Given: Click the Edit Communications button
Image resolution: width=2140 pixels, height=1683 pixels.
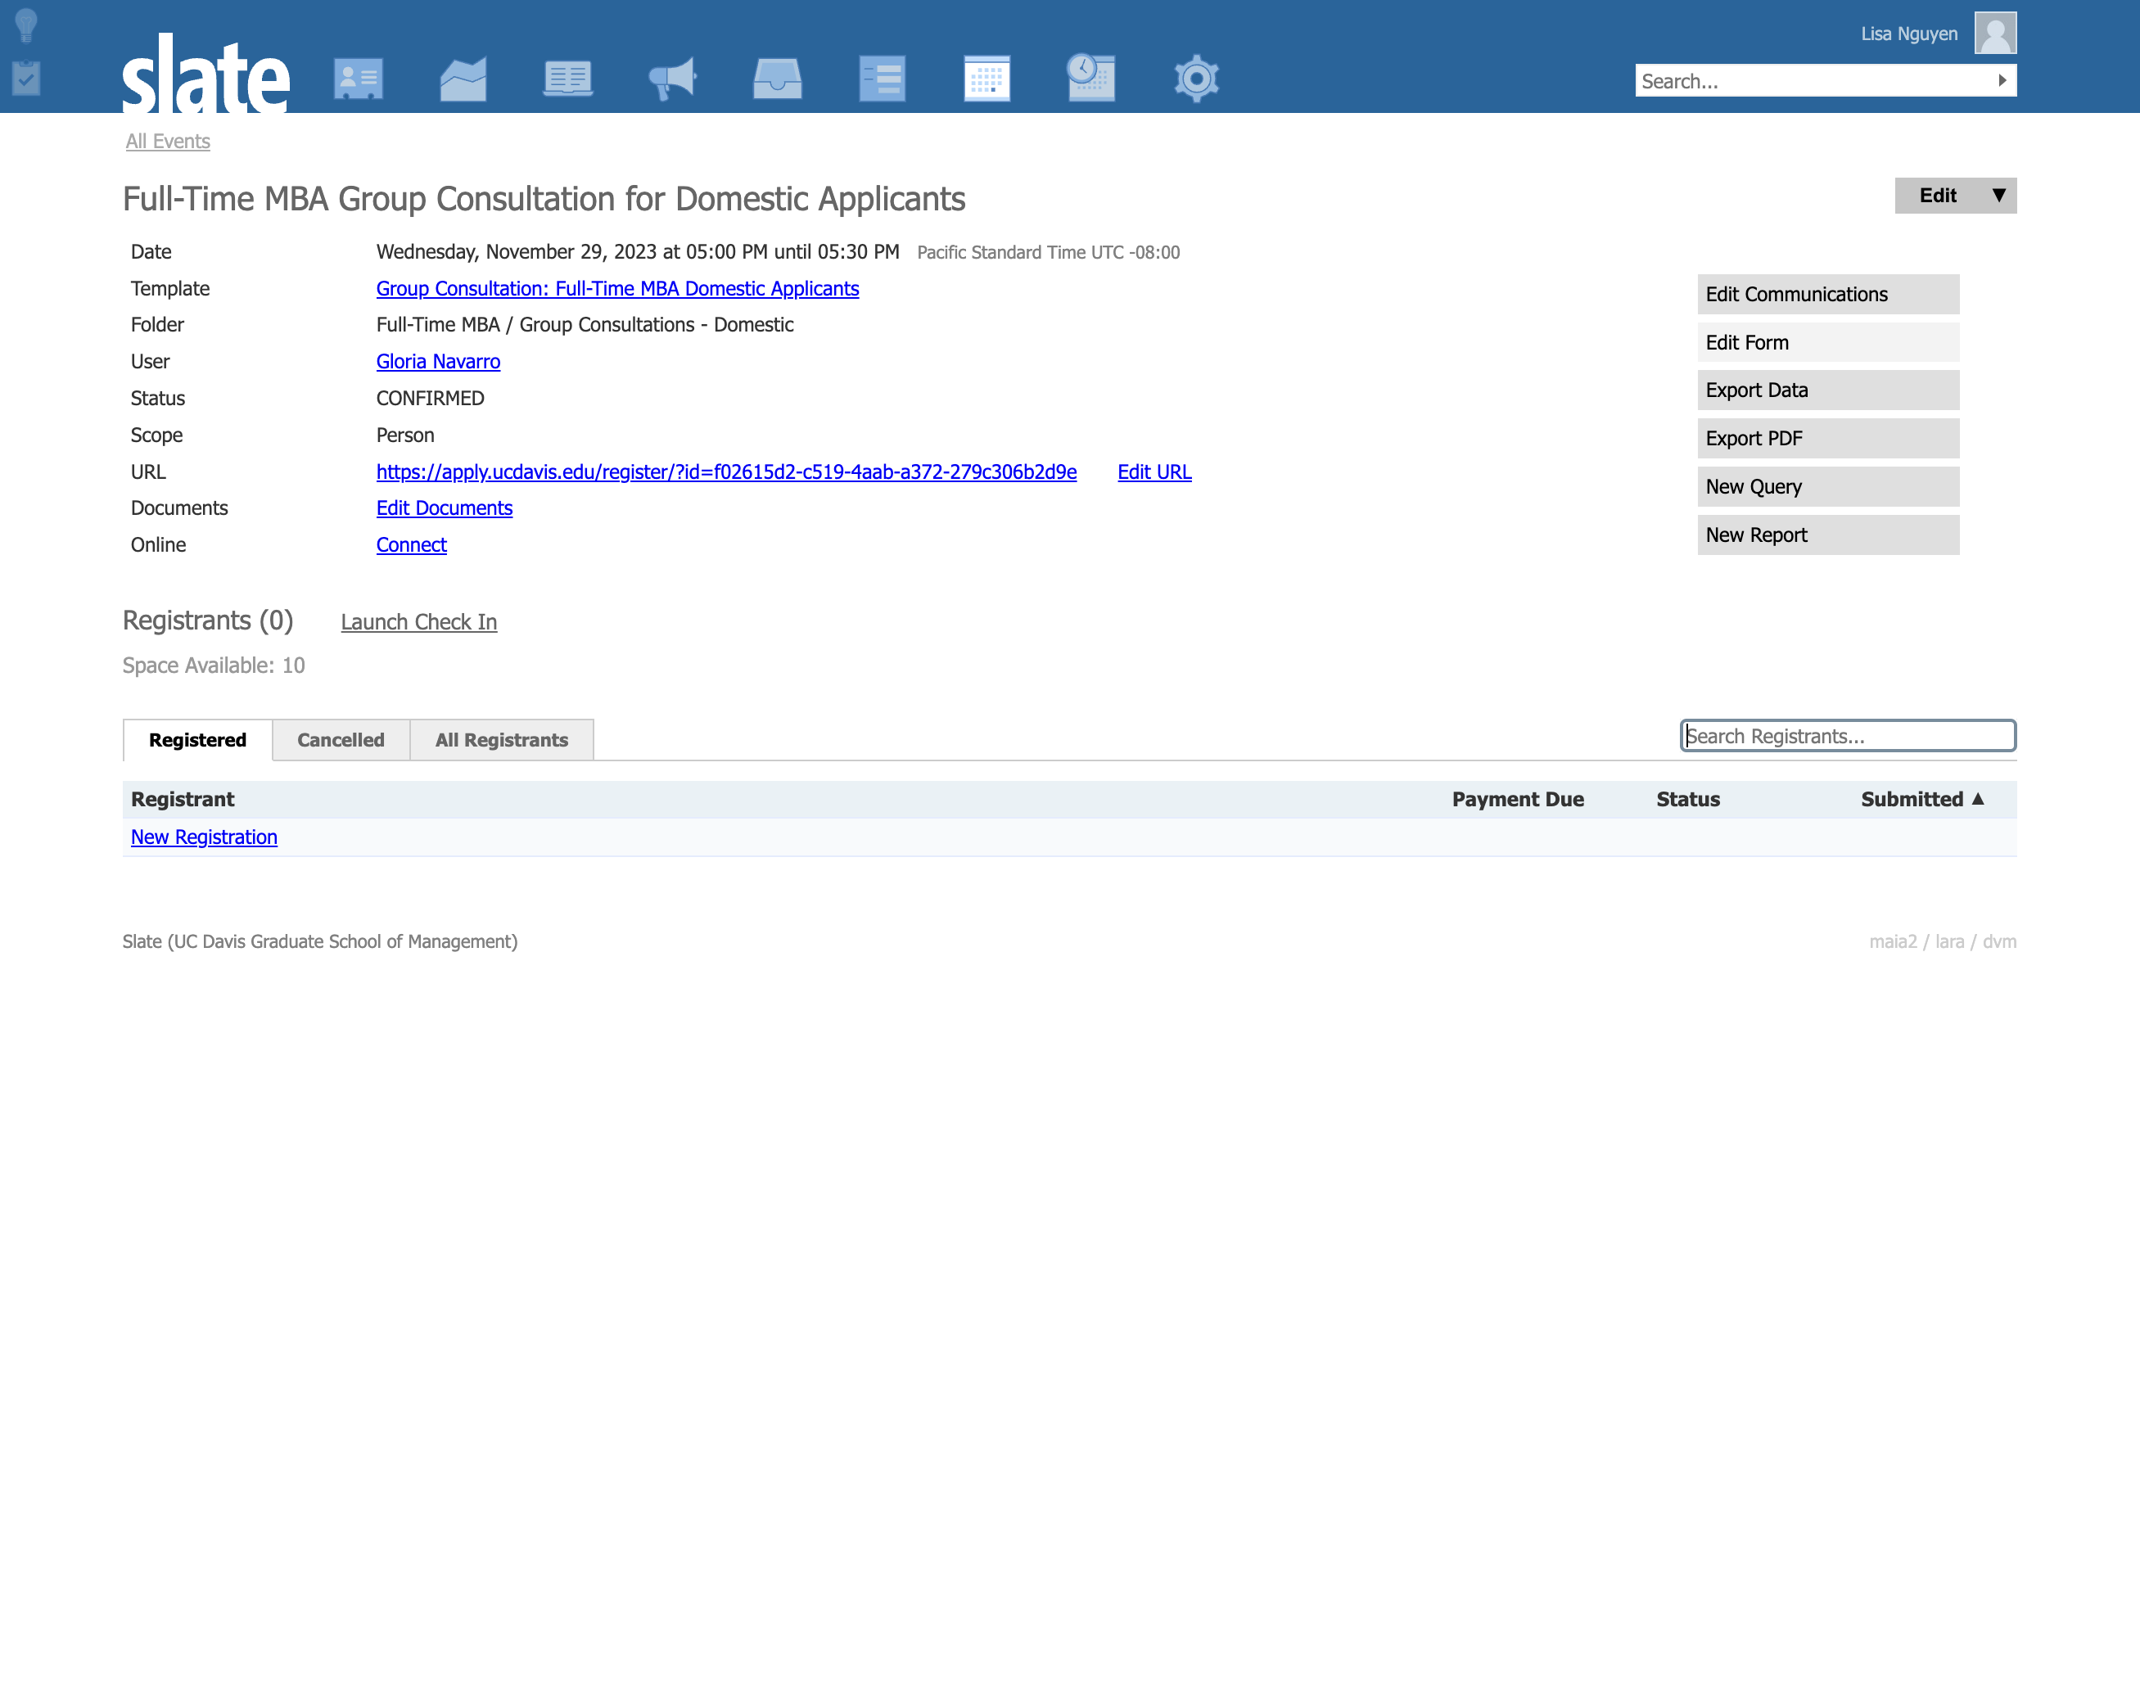Looking at the screenshot, I should coord(1827,295).
